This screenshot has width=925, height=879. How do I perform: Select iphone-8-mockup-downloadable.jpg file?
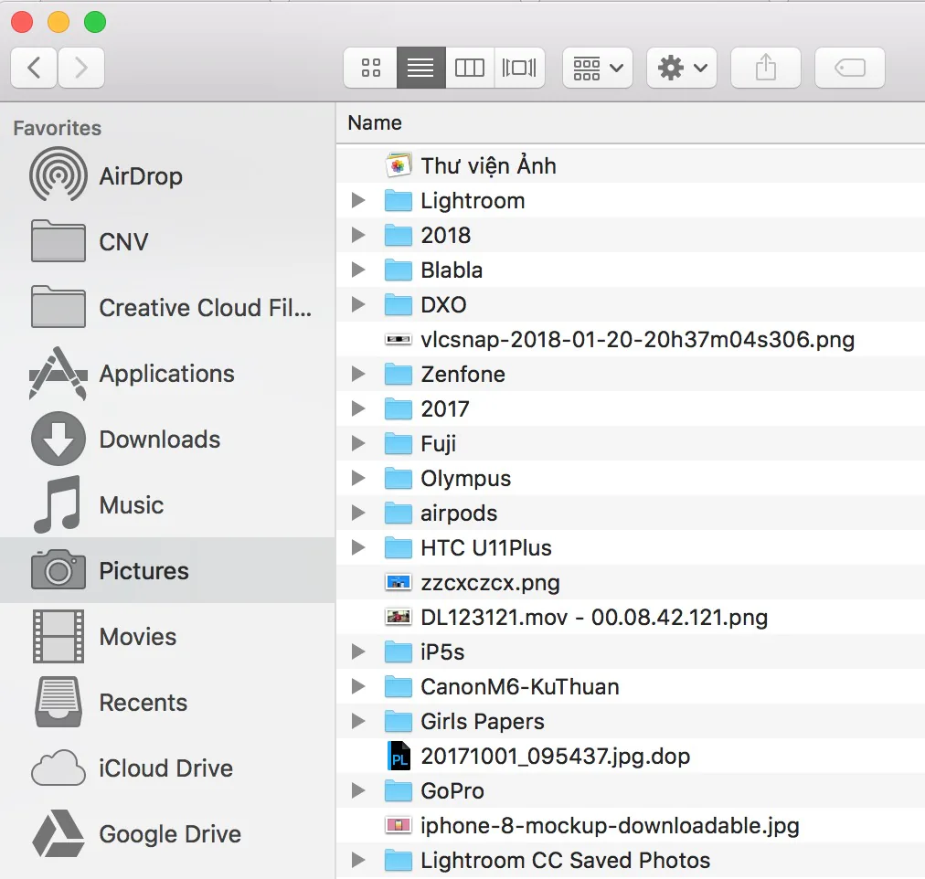coord(630,825)
